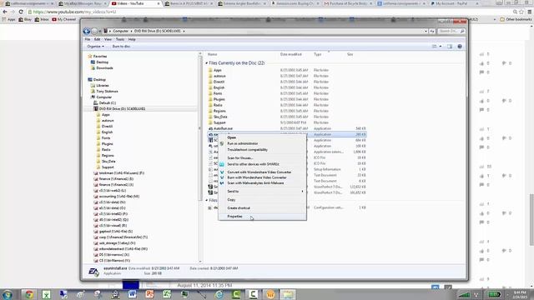The width and height of the screenshot is (534, 300).
Task: Click the Explorer search box
Action: point(451,31)
